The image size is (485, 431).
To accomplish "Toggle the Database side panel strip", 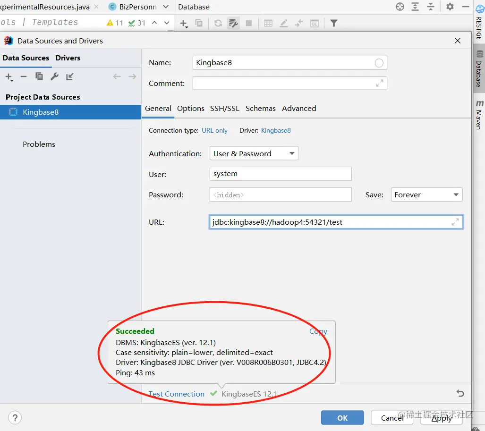I will tap(479, 68).
